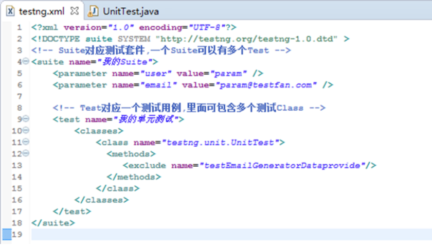Click "testng.unit.UnitTest" class name value
The image size is (432, 245).
221,143
